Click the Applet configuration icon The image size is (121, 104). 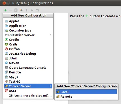(x=6, y=21)
